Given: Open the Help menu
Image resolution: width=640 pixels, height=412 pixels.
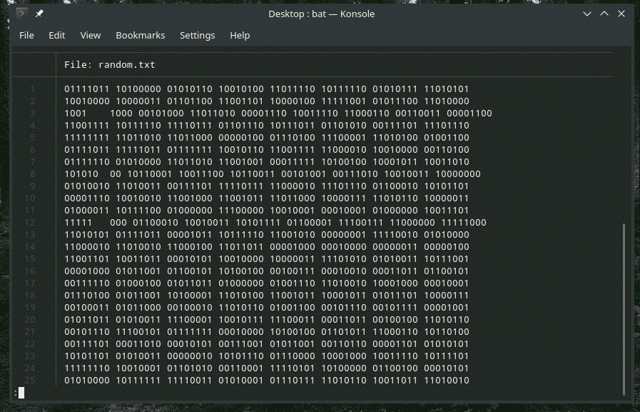Looking at the screenshot, I should (240, 35).
